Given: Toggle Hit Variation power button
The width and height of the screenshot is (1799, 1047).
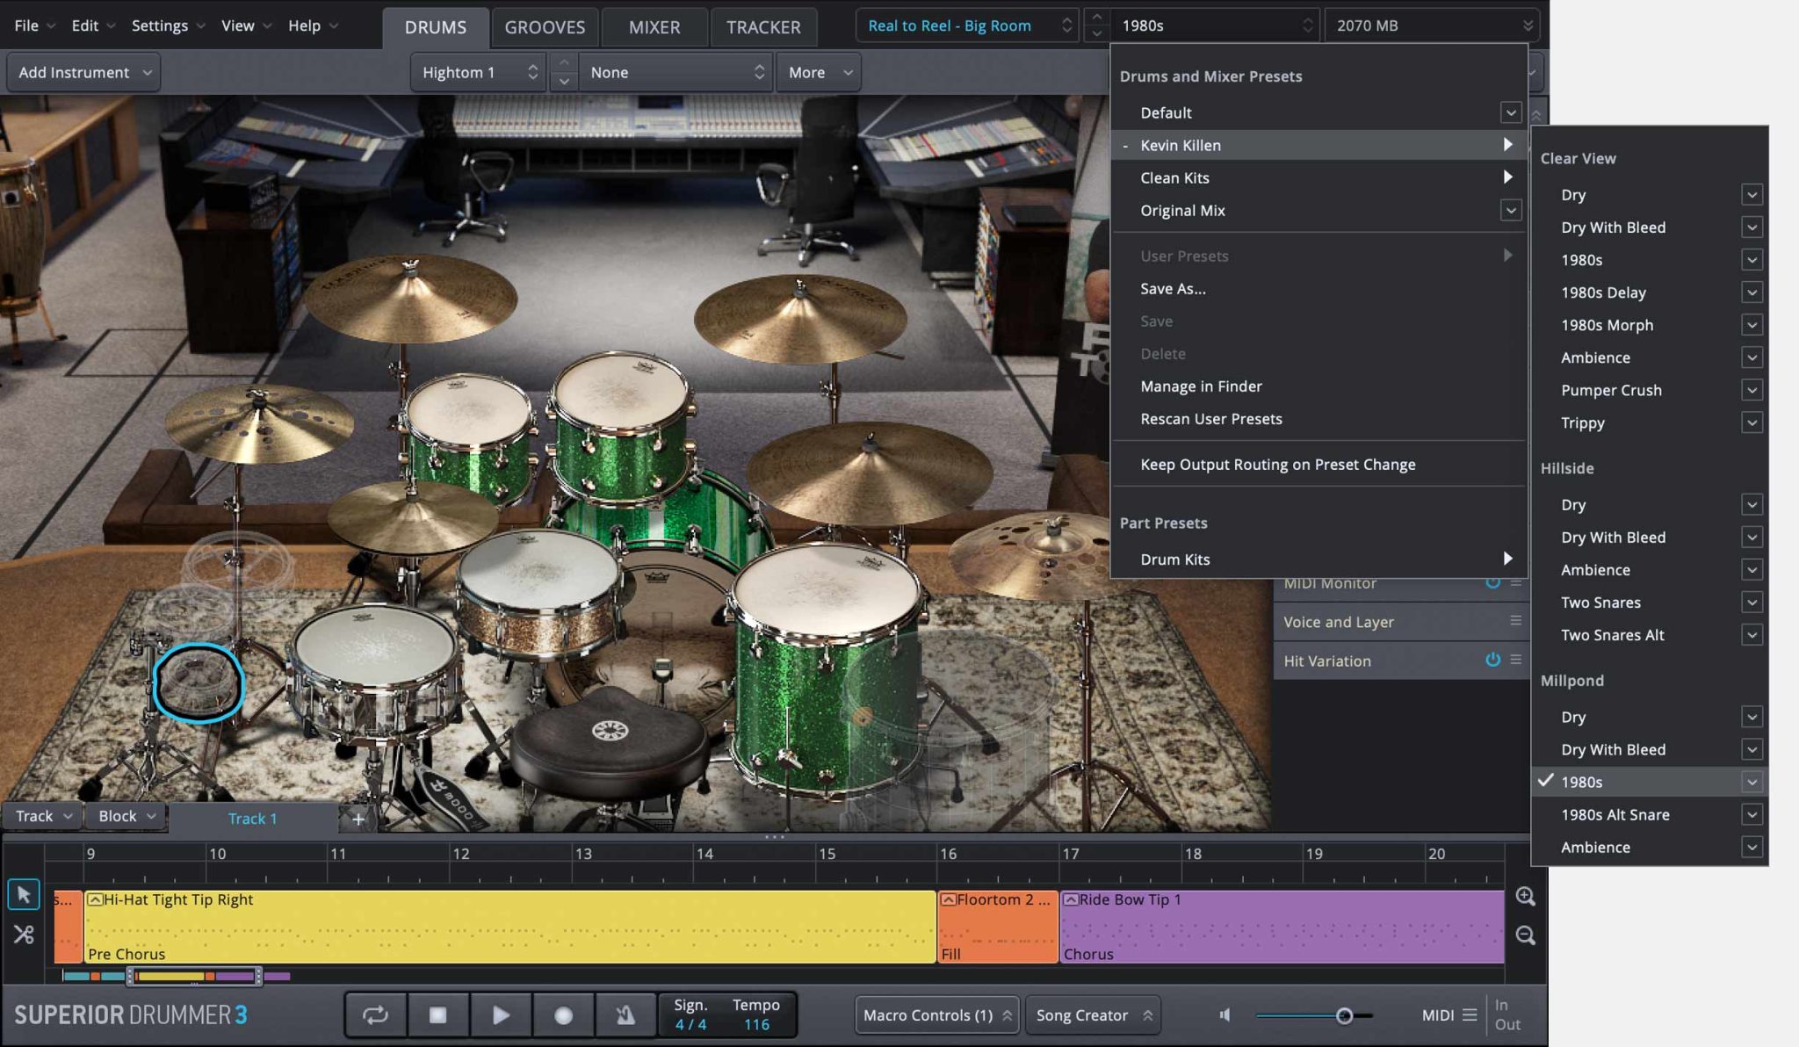Looking at the screenshot, I should pyautogui.click(x=1492, y=660).
